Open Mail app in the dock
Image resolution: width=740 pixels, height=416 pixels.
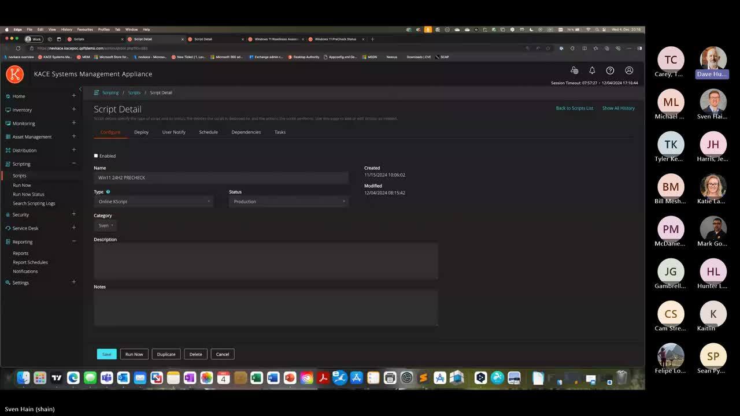[140, 378]
